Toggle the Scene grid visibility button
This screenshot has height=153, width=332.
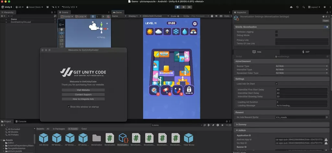(93, 16)
